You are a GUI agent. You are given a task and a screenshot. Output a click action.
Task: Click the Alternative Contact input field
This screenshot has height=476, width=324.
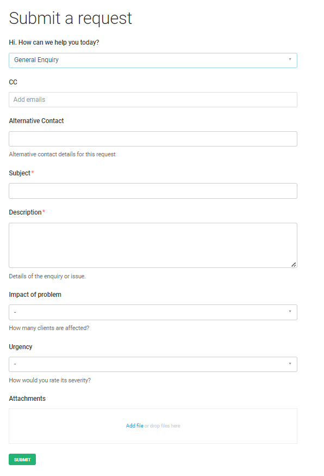(x=152, y=138)
